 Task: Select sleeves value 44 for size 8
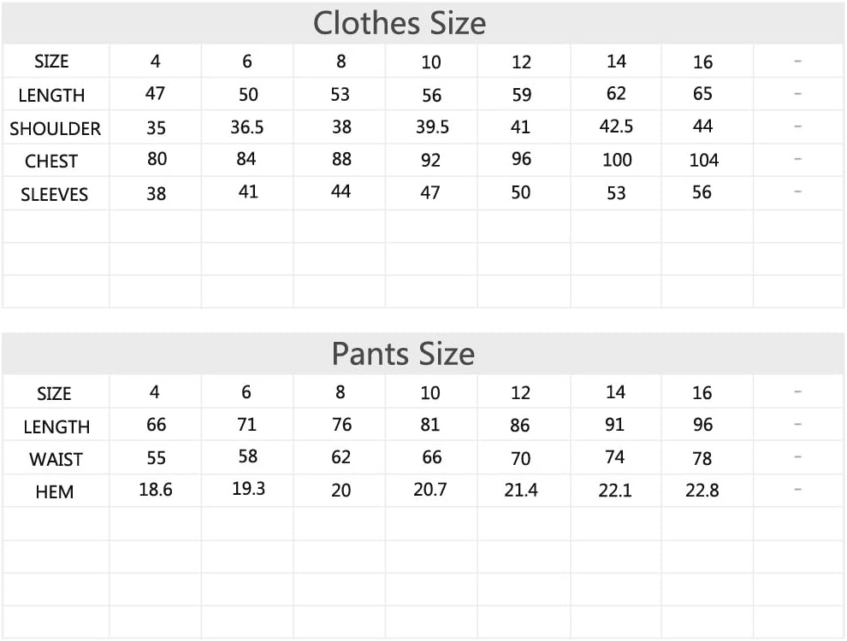point(341,192)
